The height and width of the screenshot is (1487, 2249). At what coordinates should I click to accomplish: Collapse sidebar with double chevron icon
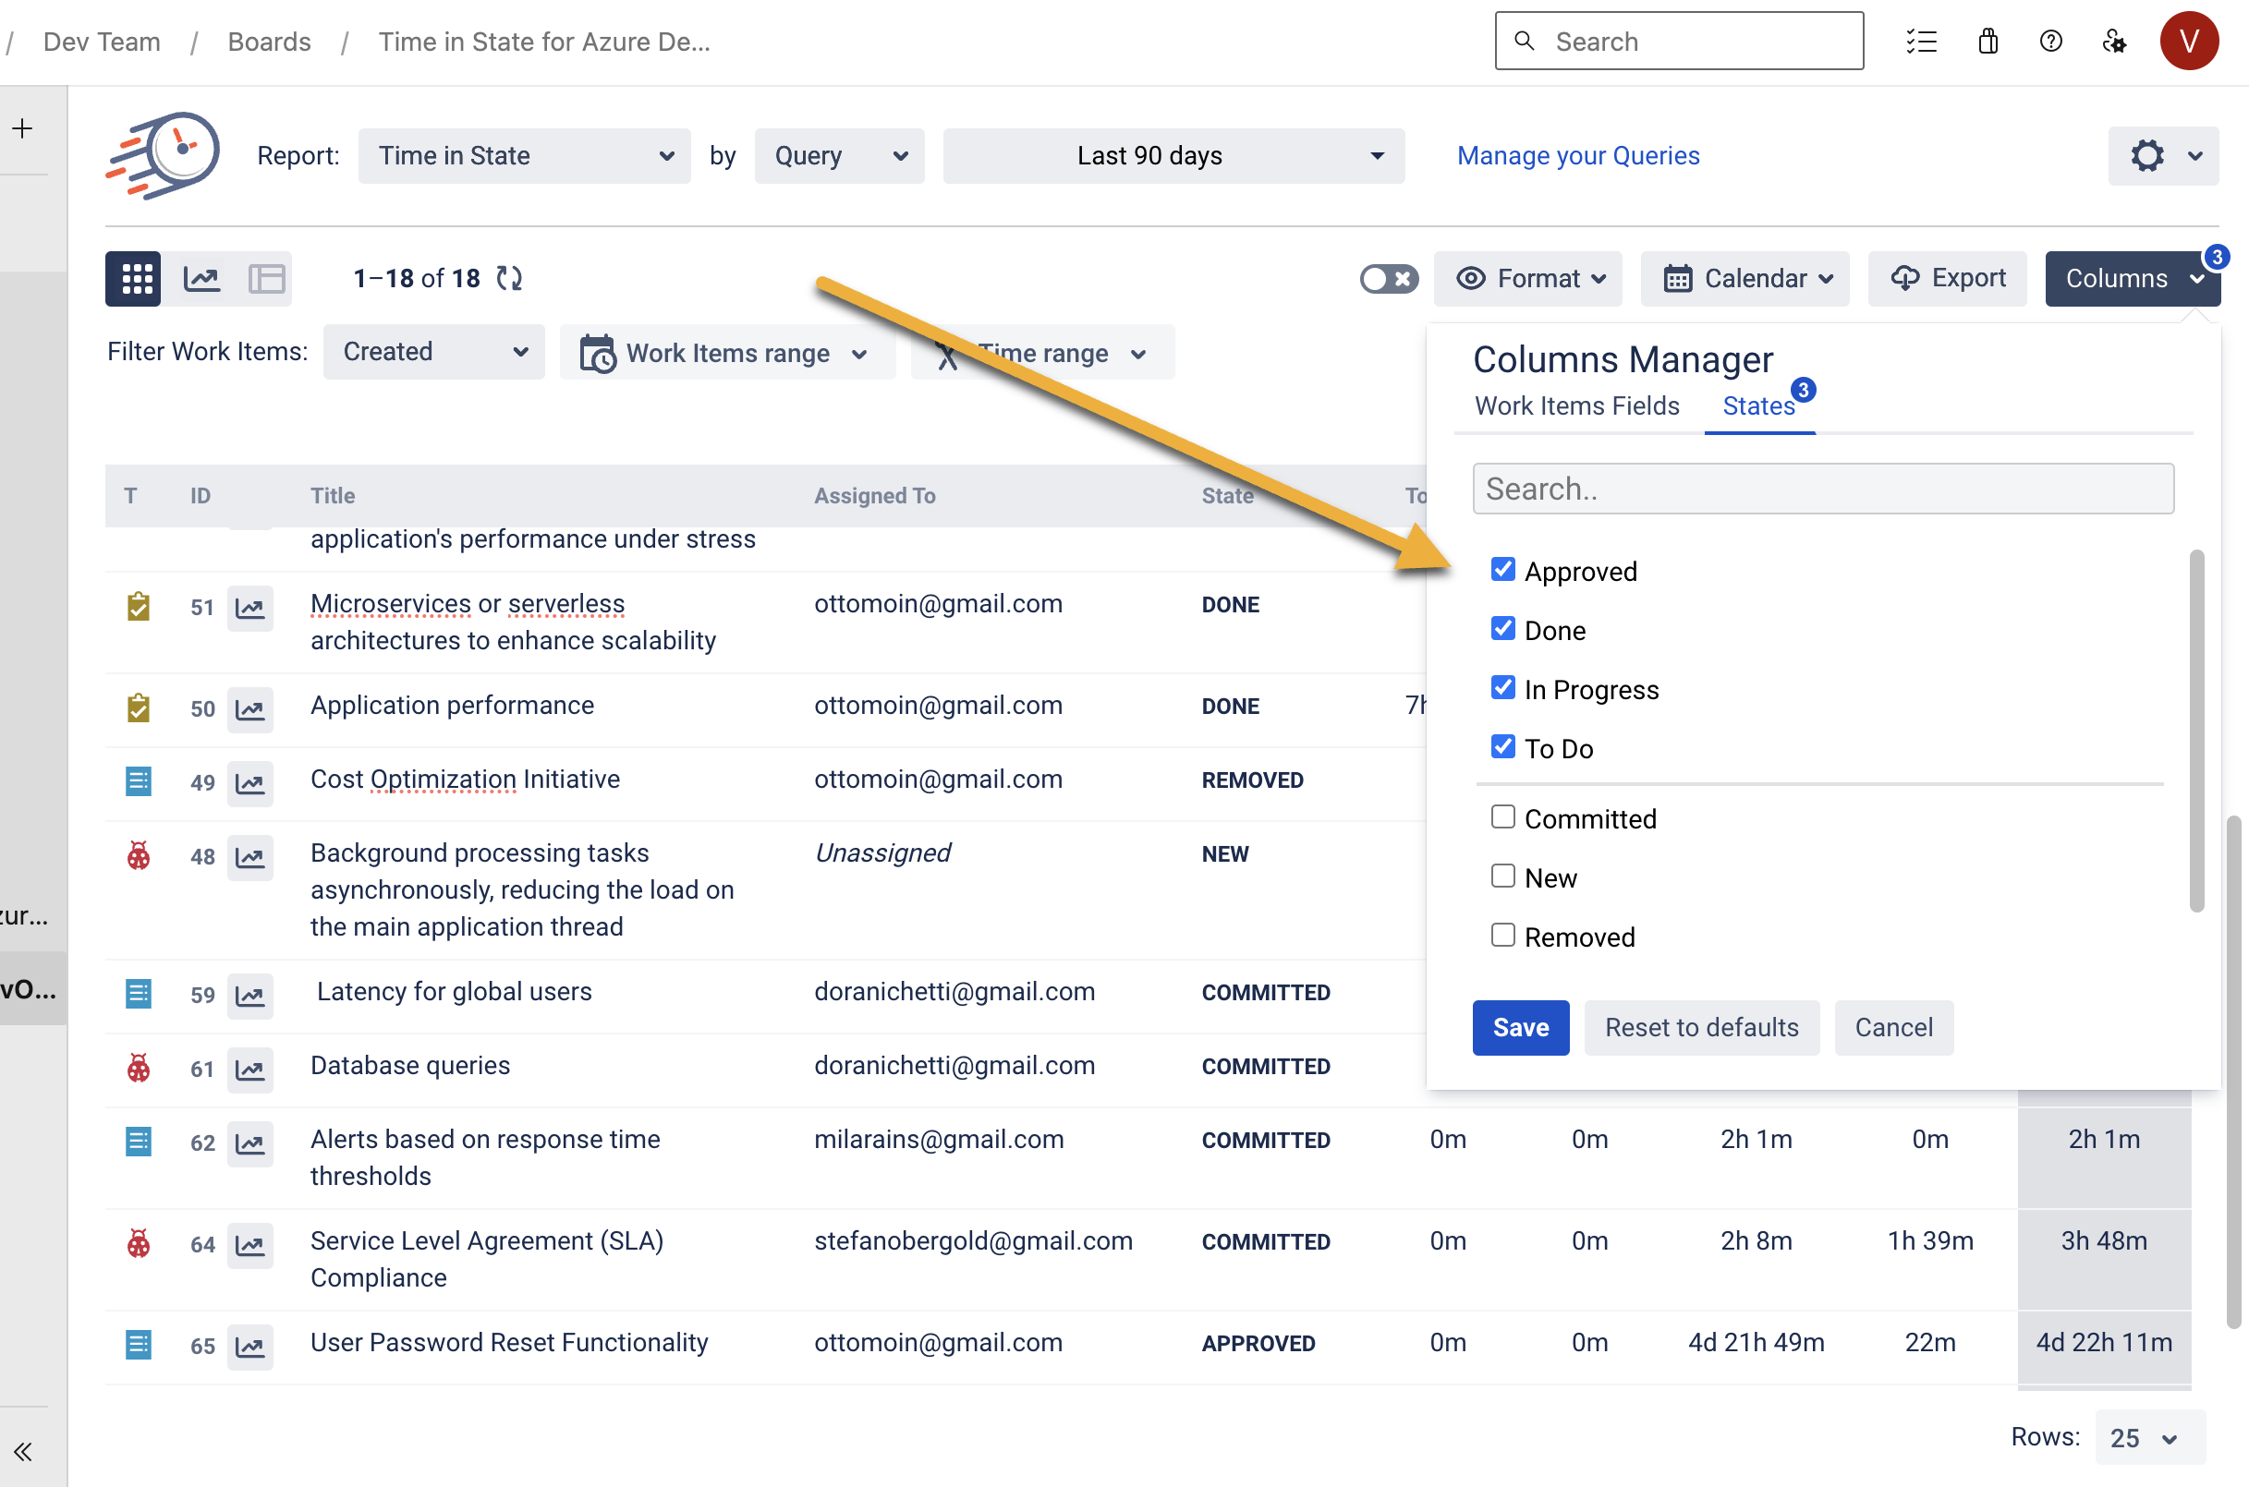point(23,1451)
